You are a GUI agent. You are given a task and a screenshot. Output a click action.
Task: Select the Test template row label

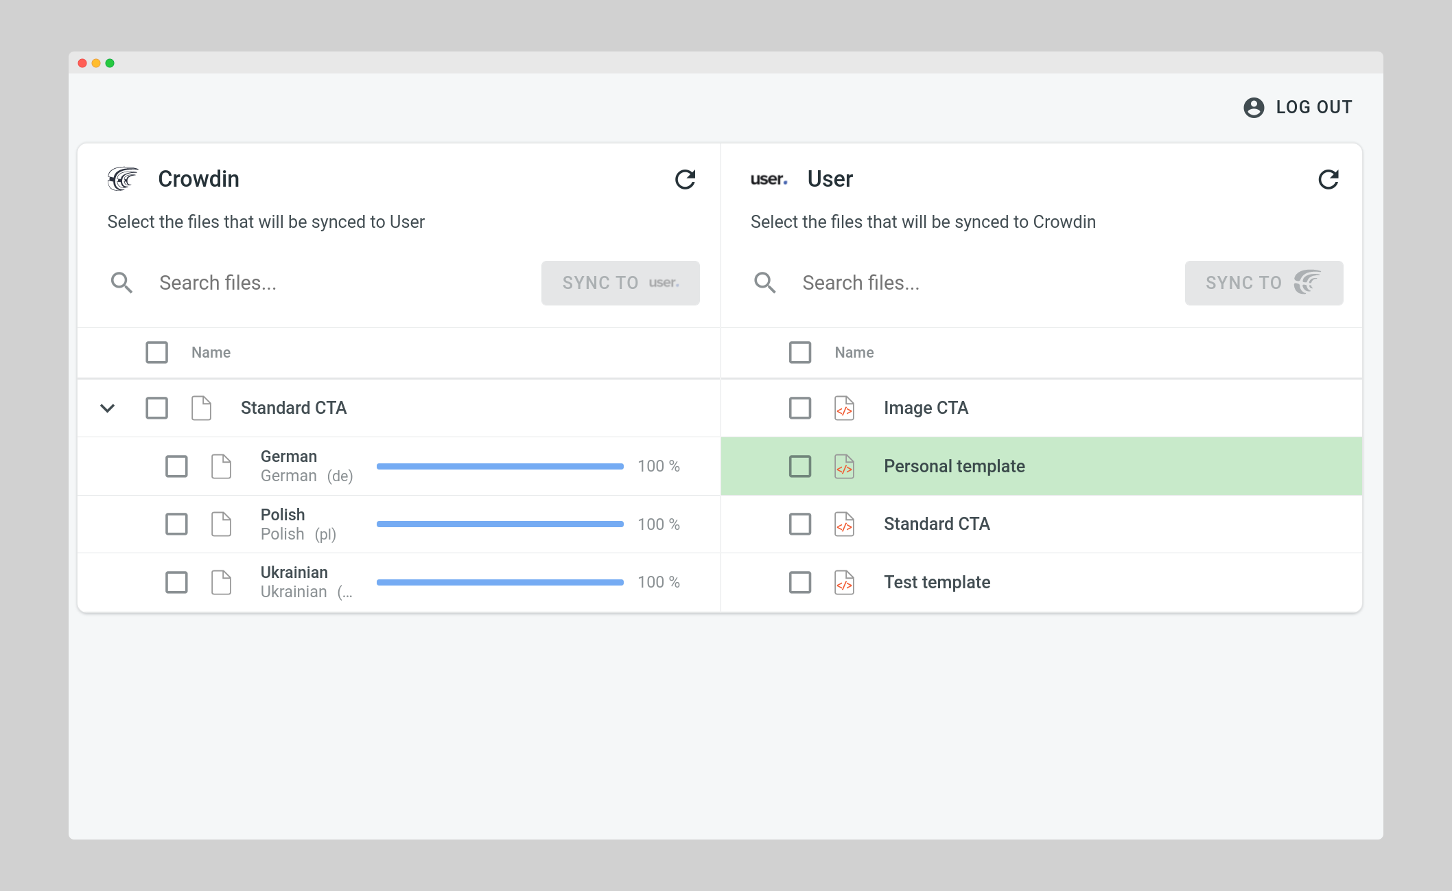click(937, 582)
